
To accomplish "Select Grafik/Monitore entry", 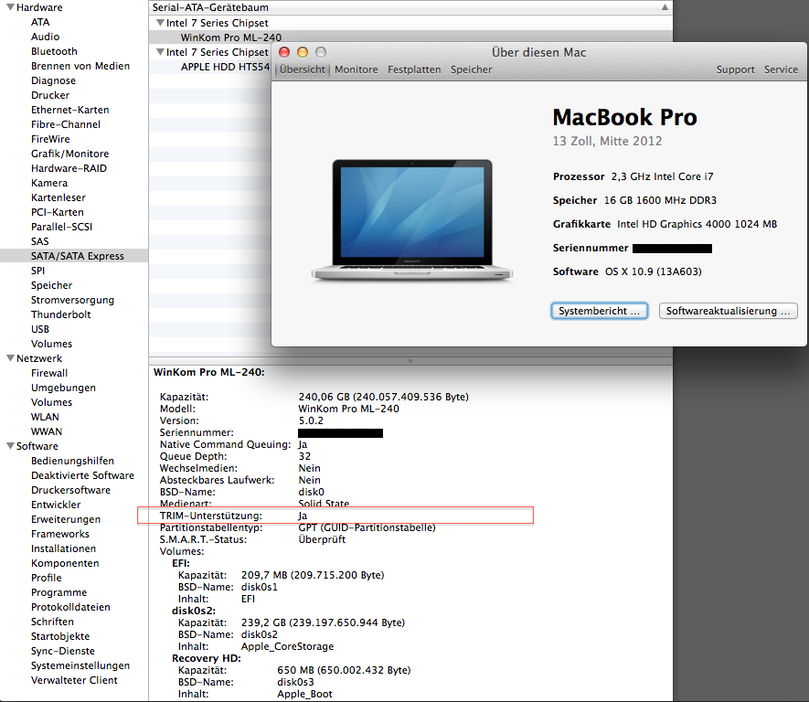I will (x=69, y=154).
